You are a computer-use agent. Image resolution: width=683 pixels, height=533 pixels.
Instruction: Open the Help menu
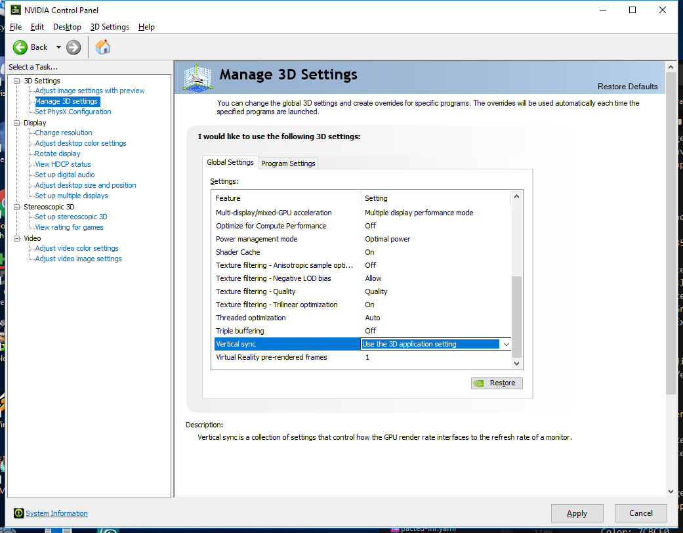(x=146, y=27)
